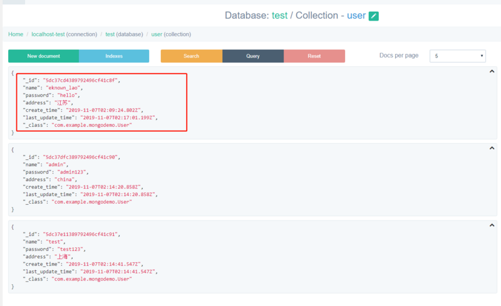Screen dimensions: 501x306
Task: Select the address value "江苏"
Action: [x=63, y=102]
